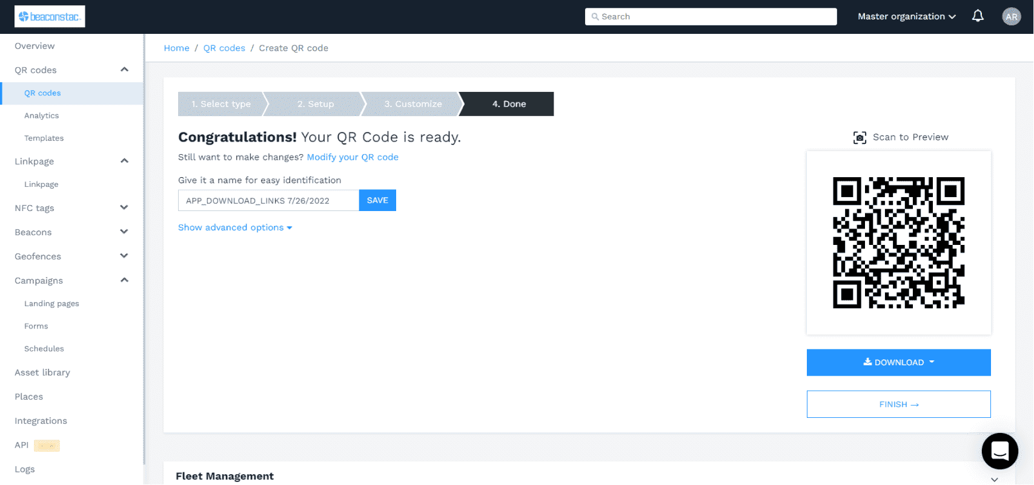Open the notifications bell

click(978, 16)
